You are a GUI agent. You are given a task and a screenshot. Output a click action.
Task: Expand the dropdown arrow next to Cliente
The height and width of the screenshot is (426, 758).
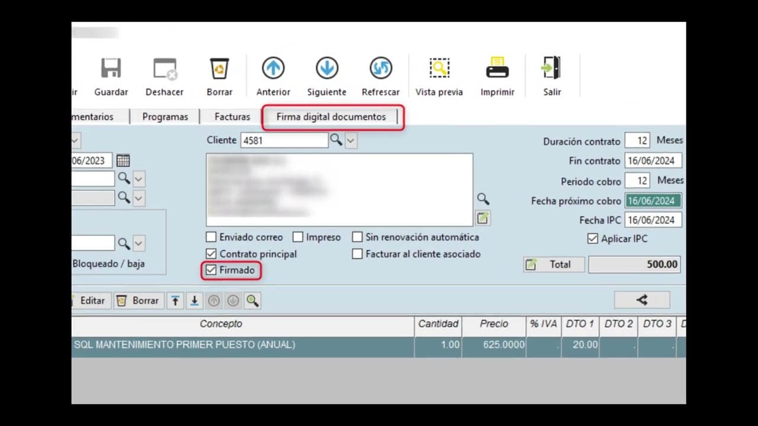click(351, 140)
